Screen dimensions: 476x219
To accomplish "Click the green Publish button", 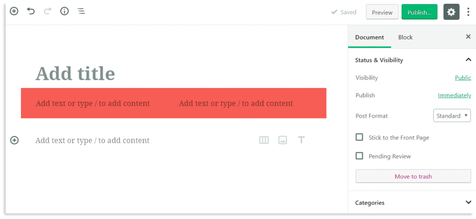I will (419, 12).
